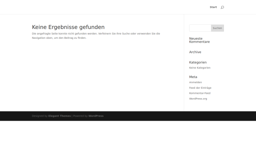Focus the sidebar search input field
Viewport: 256px width, 160px height.
200,28
